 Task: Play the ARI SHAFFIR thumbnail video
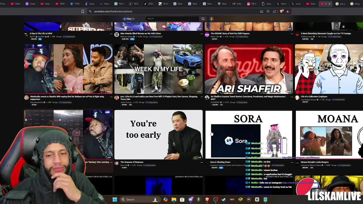(249, 69)
